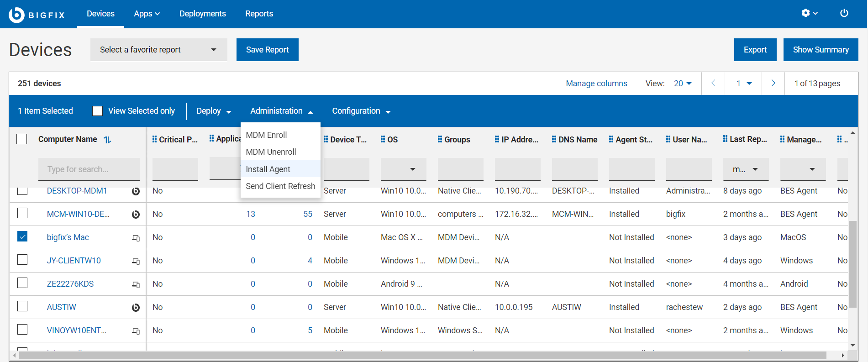Click drag handle of IP Addre... column
868x362 pixels.
pyautogui.click(x=497, y=139)
